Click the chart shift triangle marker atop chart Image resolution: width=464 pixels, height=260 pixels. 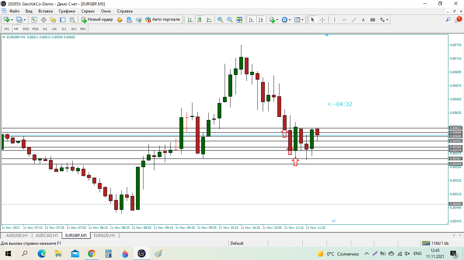click(x=327, y=35)
